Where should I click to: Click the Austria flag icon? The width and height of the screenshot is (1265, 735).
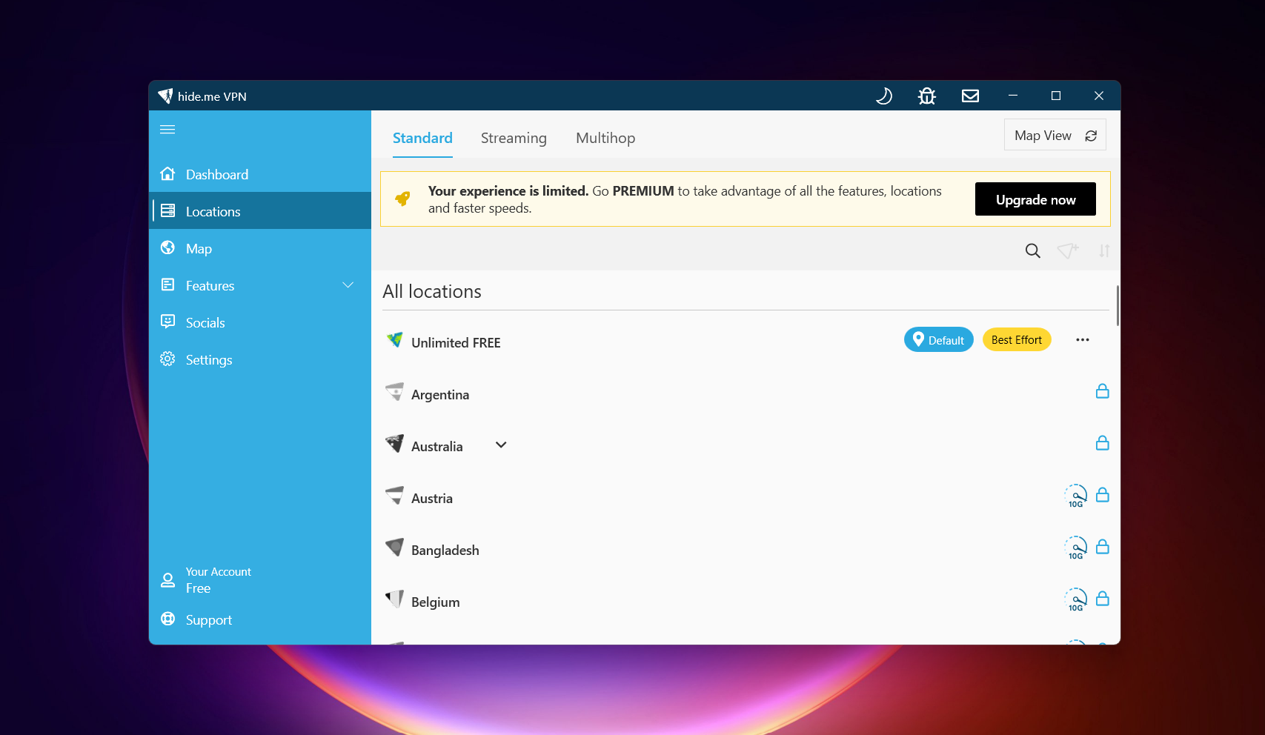pos(395,495)
